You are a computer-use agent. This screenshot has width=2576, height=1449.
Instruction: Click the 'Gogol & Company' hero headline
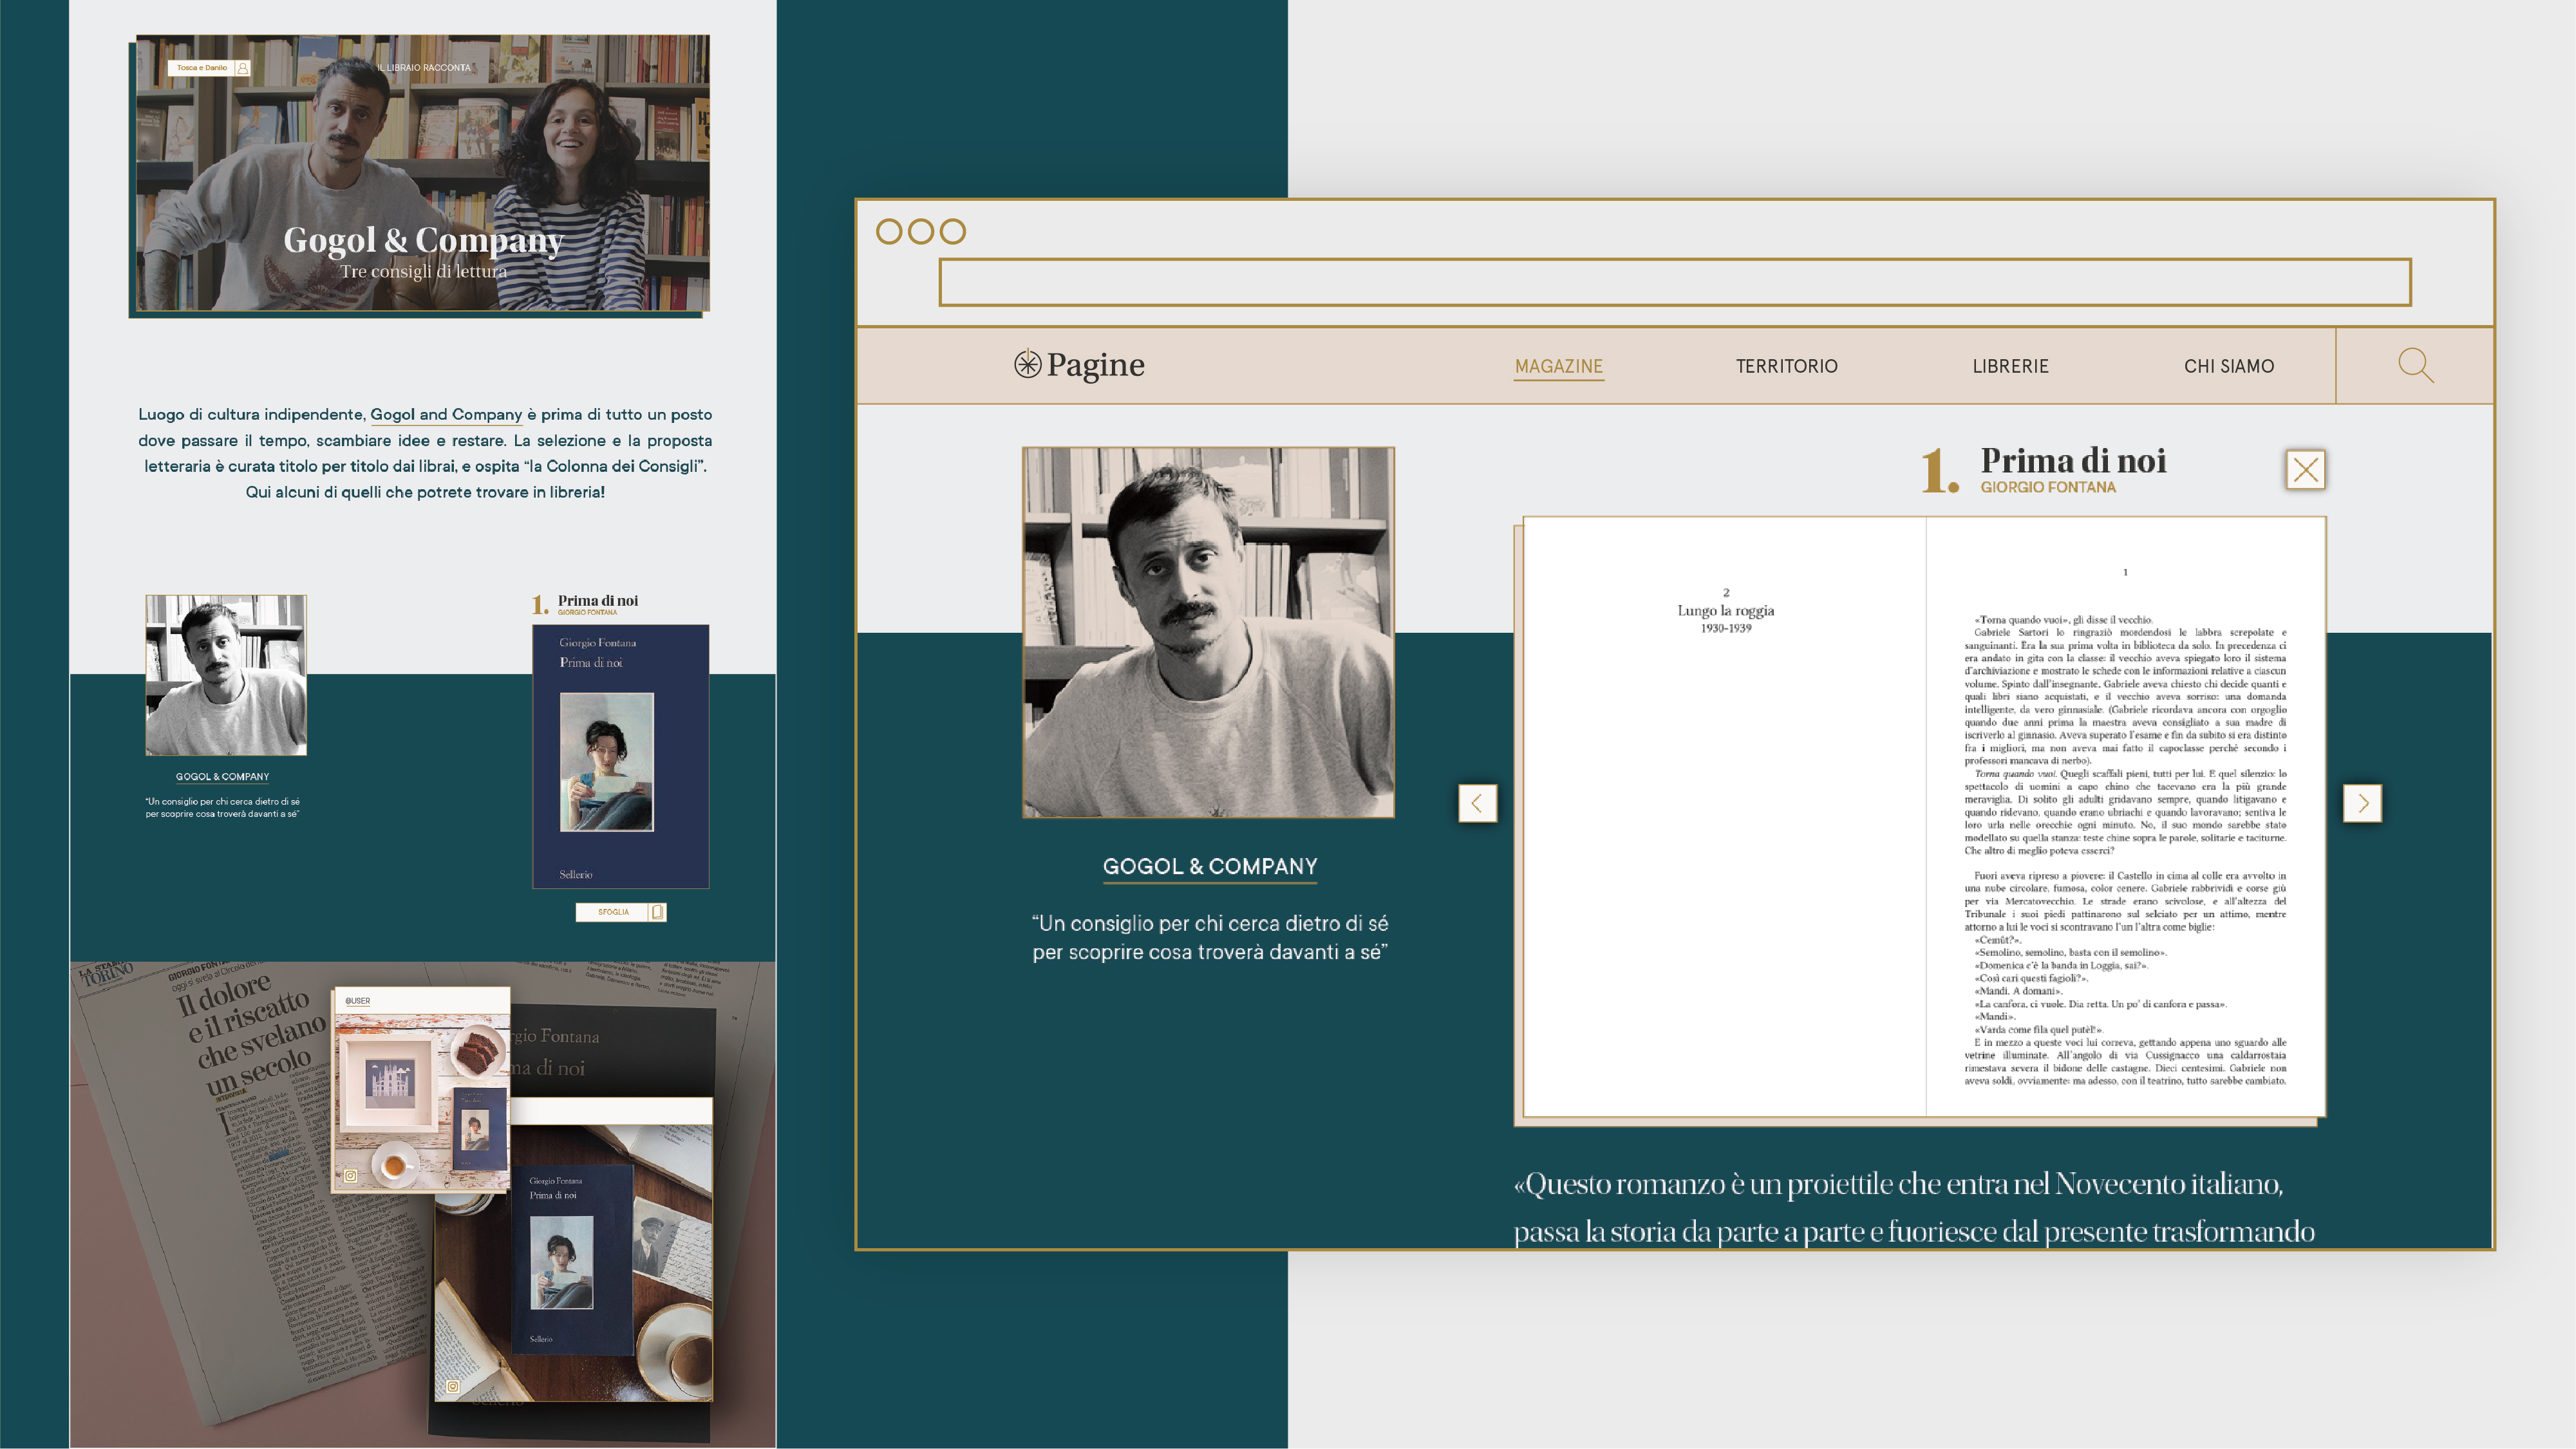pos(423,240)
